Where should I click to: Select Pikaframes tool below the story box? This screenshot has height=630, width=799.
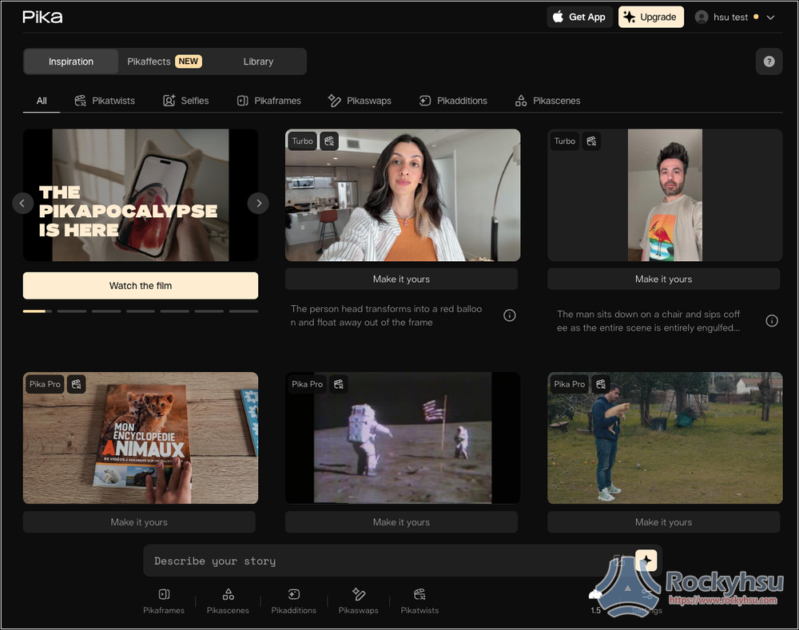point(164,601)
